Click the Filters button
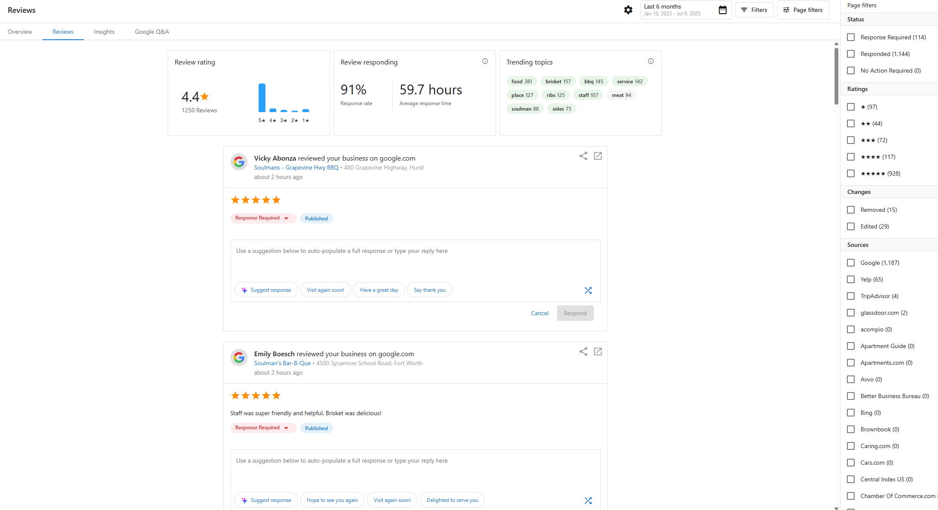The width and height of the screenshot is (938, 510). 754,10
